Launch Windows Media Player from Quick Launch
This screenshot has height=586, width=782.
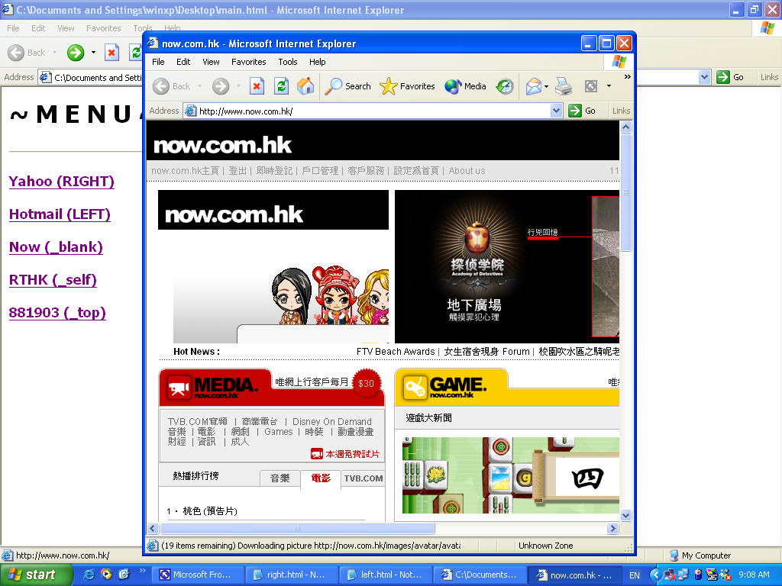(x=106, y=574)
